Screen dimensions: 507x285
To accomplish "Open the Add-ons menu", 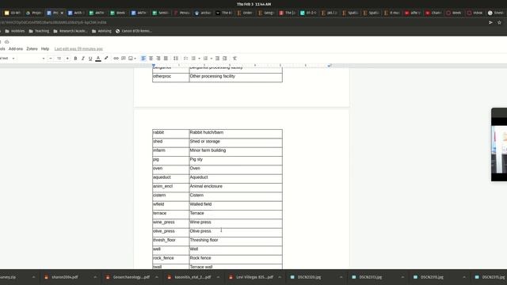I will coord(16,49).
